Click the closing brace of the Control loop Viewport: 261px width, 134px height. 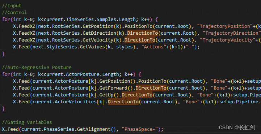pos(3,53)
